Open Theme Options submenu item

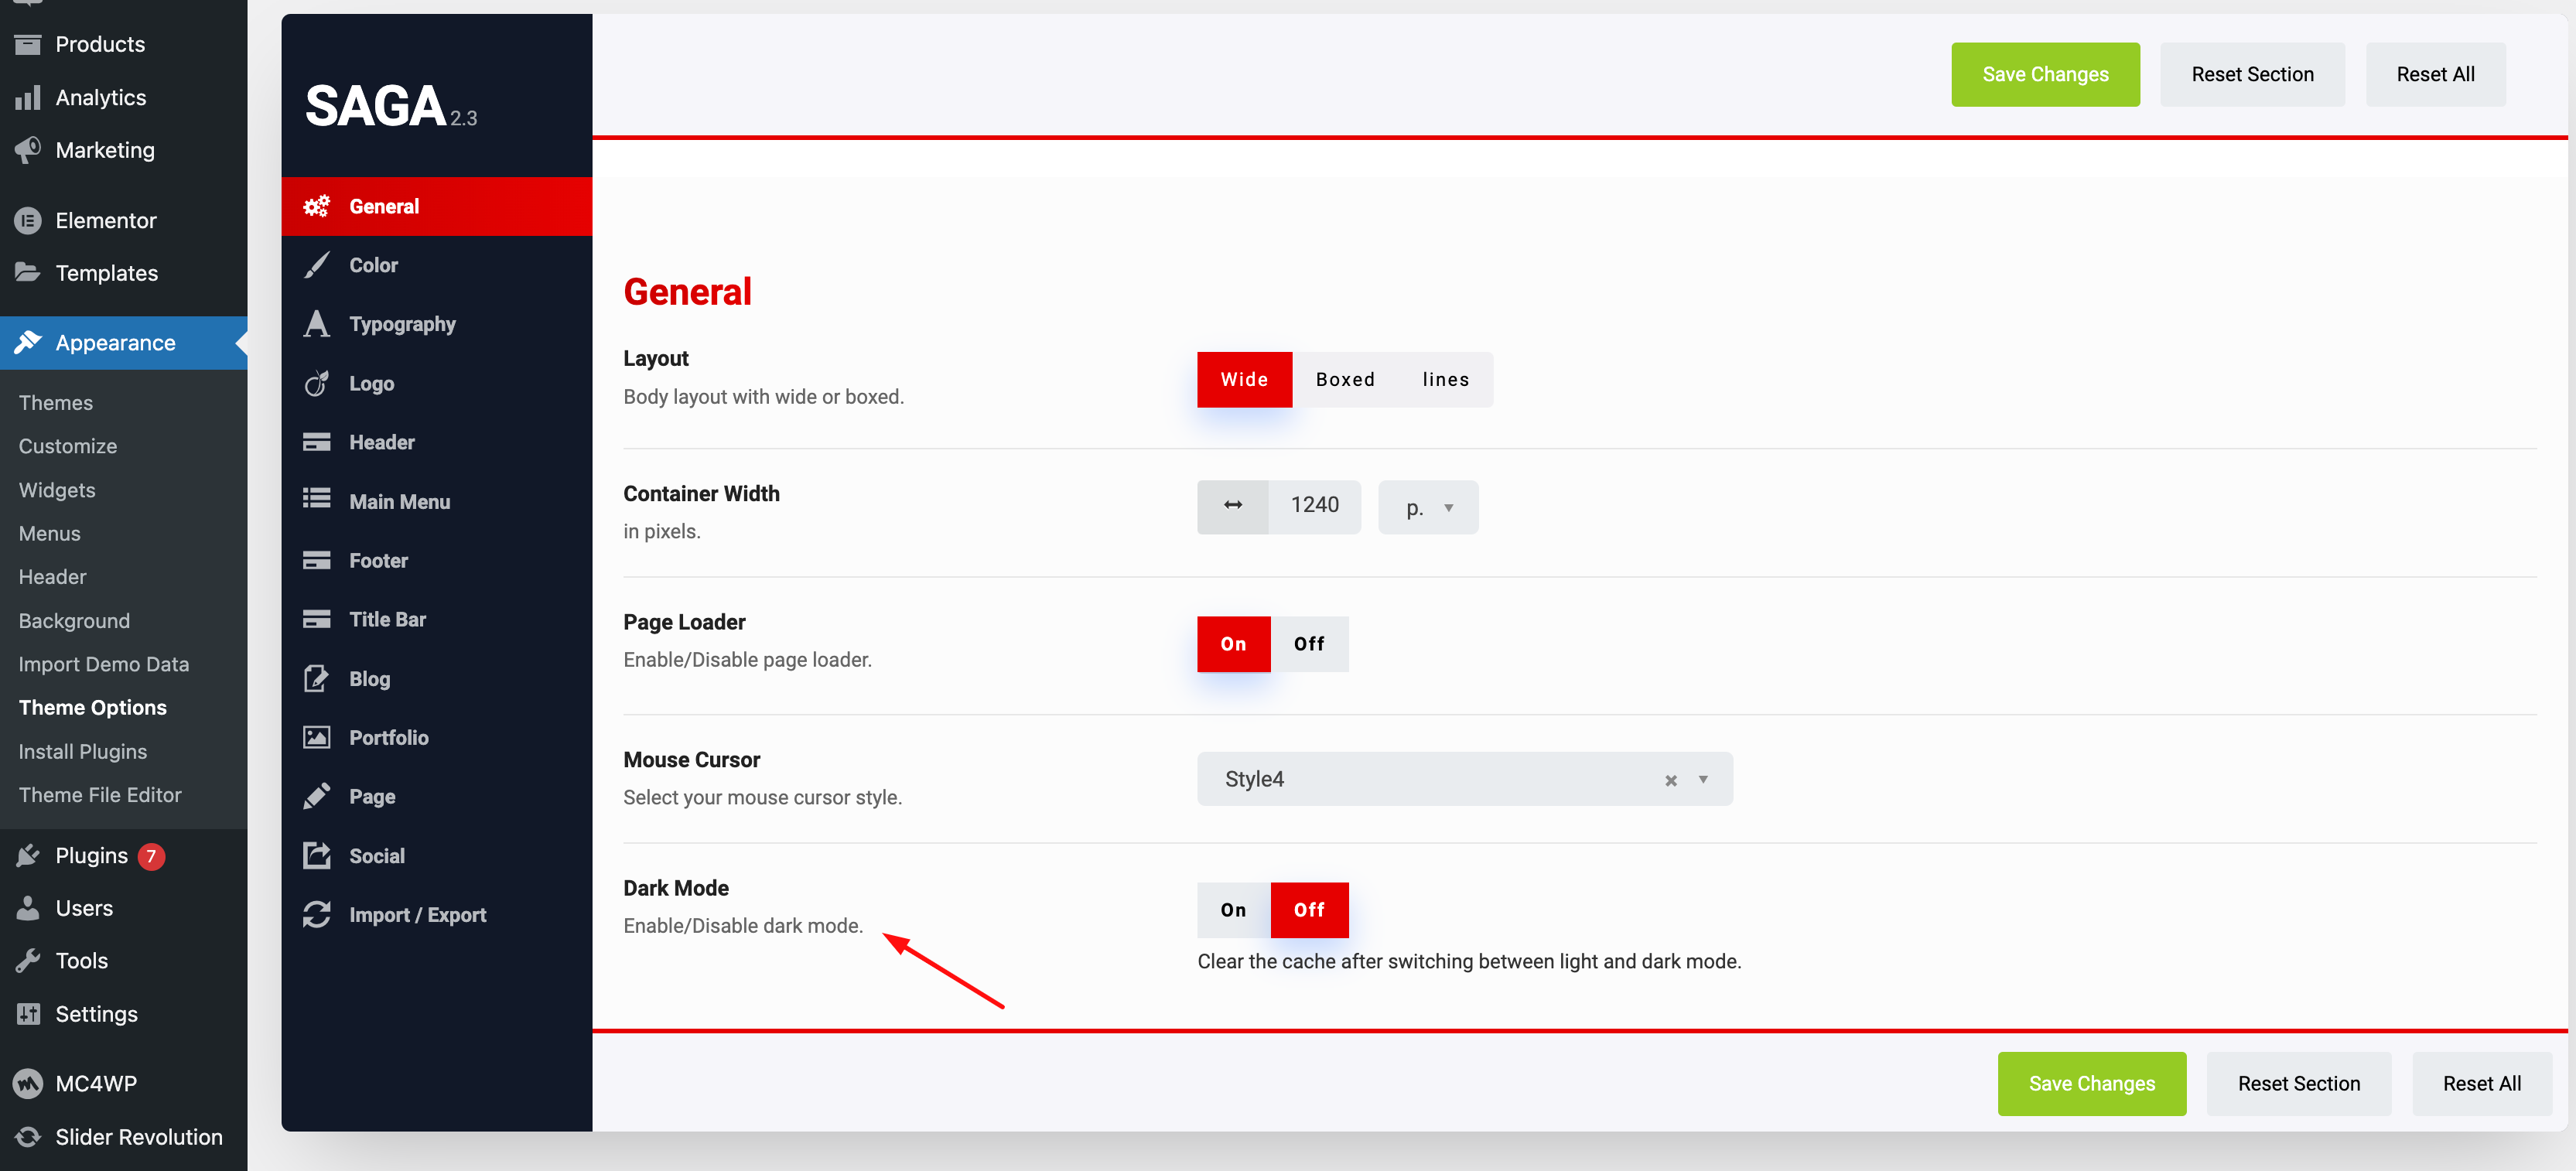92,707
